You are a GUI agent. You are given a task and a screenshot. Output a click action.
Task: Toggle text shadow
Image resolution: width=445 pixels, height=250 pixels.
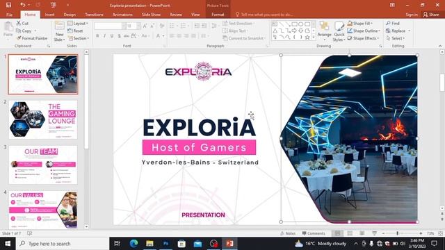119,36
